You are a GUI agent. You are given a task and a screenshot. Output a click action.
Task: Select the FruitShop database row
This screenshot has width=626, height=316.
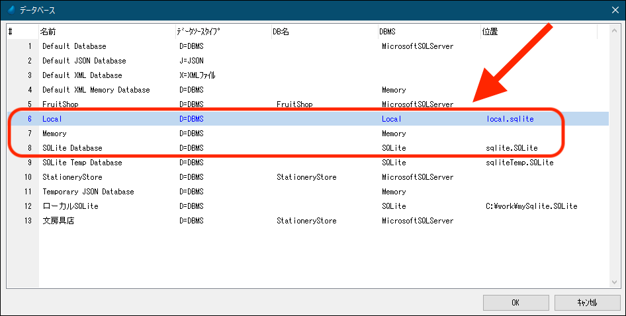pyautogui.click(x=60, y=104)
